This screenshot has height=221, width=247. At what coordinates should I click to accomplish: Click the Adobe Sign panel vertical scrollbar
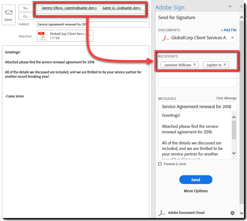pyautogui.click(x=241, y=112)
